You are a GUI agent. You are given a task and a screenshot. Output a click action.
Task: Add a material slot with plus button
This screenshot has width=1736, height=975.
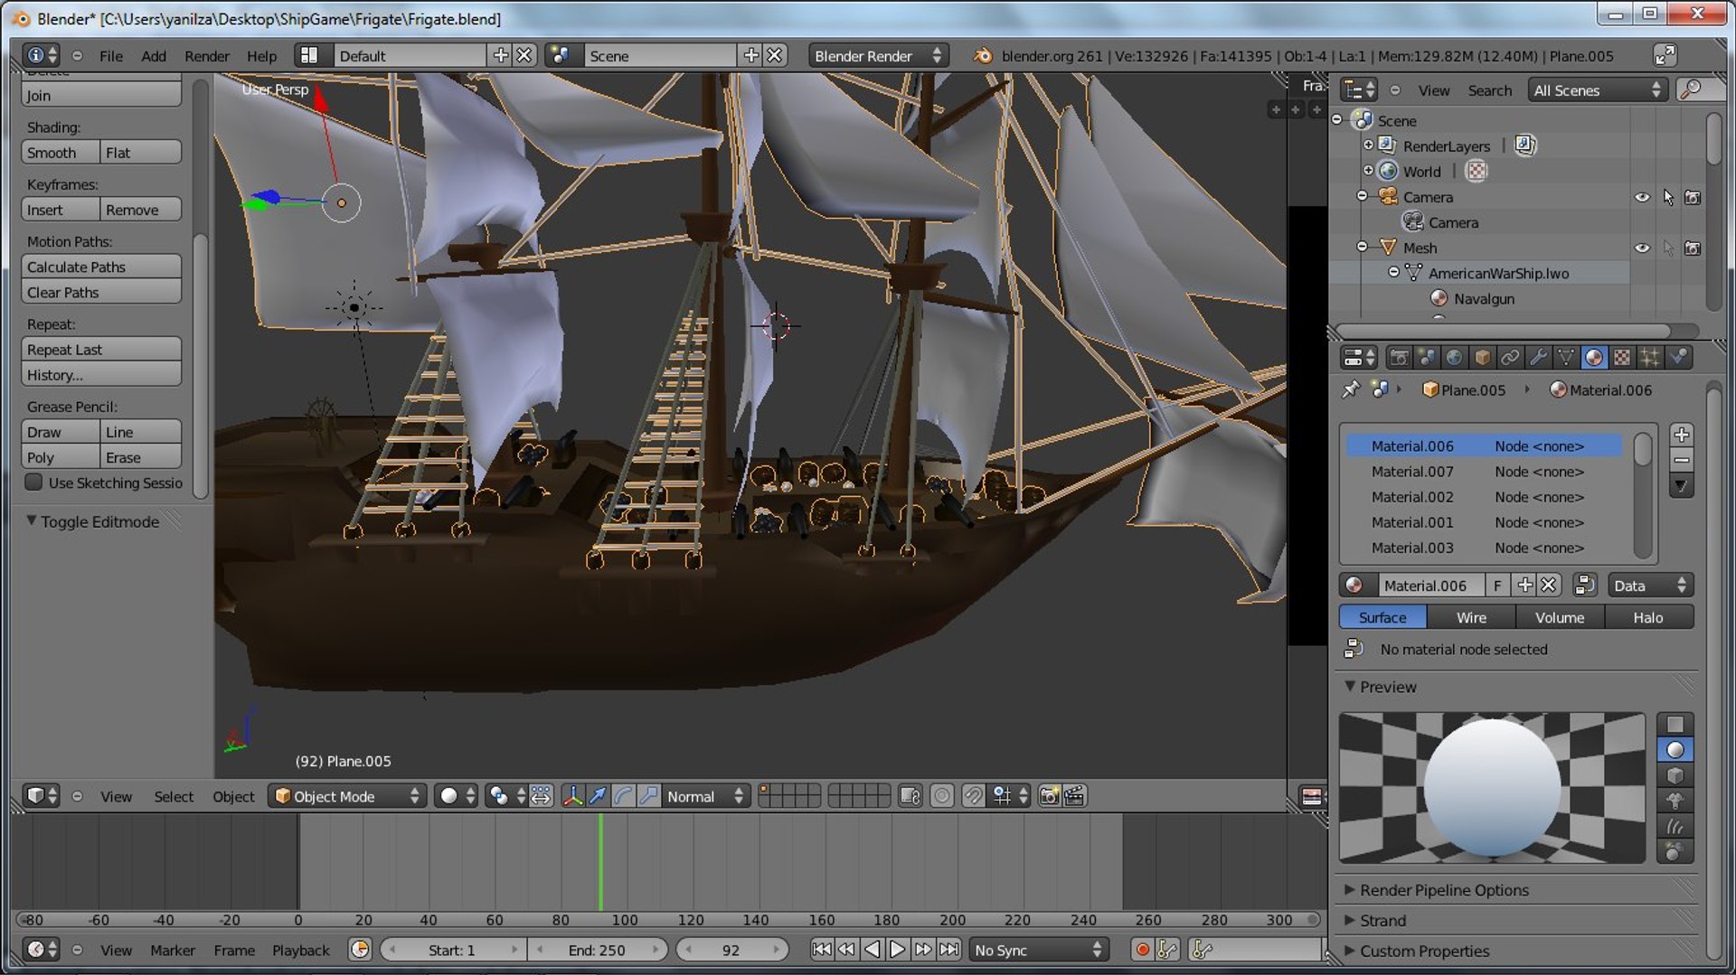tap(1682, 435)
